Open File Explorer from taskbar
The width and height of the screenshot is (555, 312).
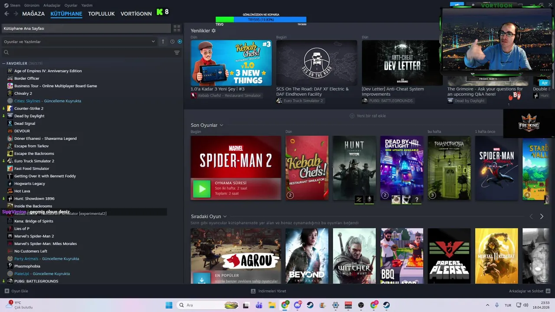click(x=271, y=305)
